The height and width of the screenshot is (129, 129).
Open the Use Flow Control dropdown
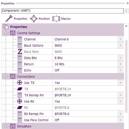coord(120,120)
